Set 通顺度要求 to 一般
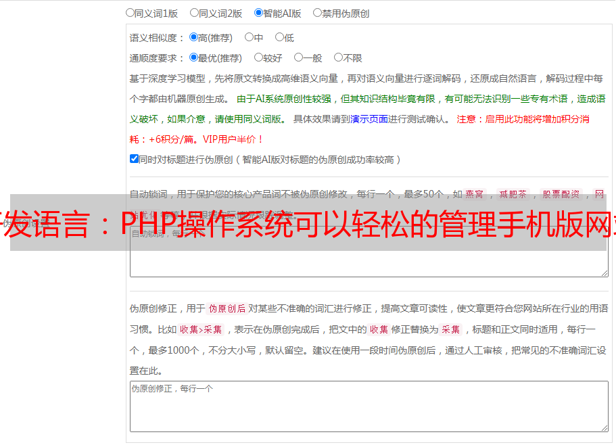This screenshot has width=616, height=445. click(x=298, y=57)
